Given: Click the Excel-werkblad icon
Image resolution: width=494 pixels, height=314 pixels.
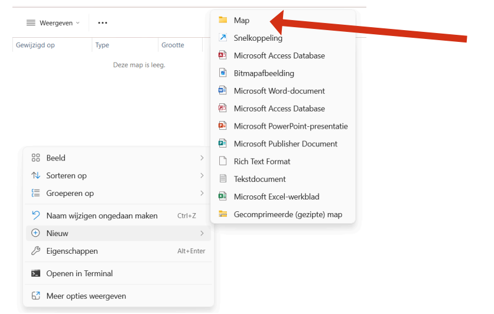Looking at the screenshot, I should click(x=223, y=197).
